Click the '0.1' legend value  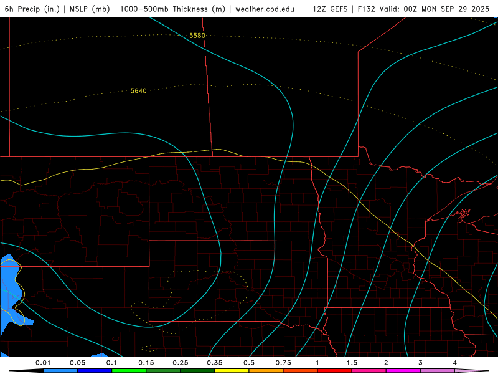click(111, 363)
